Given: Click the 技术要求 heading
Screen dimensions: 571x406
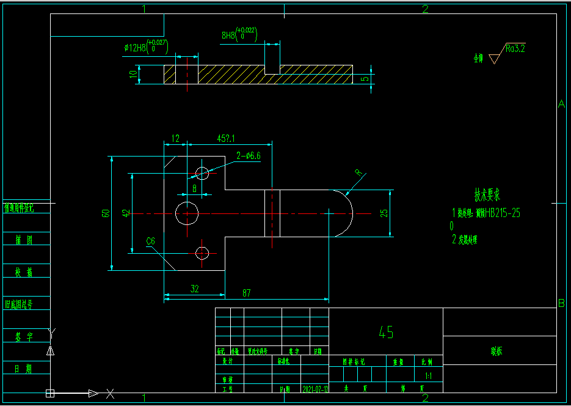Looking at the screenshot, I should tap(487, 195).
